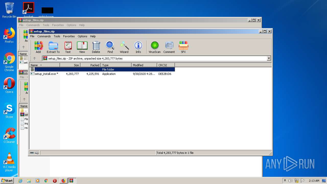327x184 pixels.
Task: Sort by Name column header
Action: click(x=44, y=65)
